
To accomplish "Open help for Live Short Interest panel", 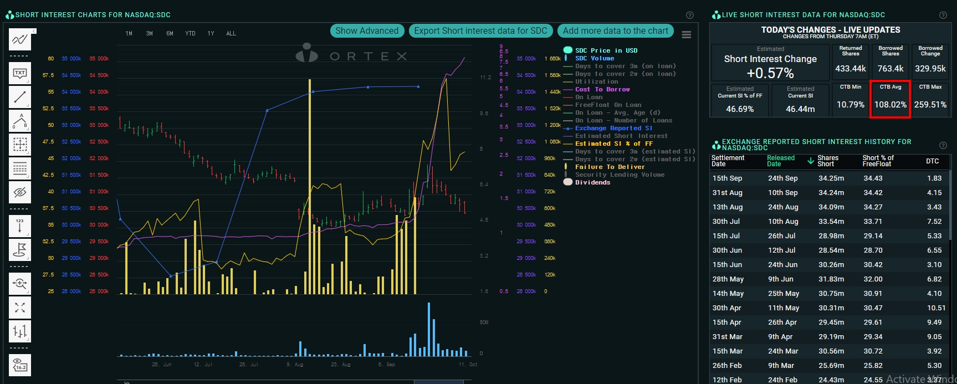I will tap(943, 15).
